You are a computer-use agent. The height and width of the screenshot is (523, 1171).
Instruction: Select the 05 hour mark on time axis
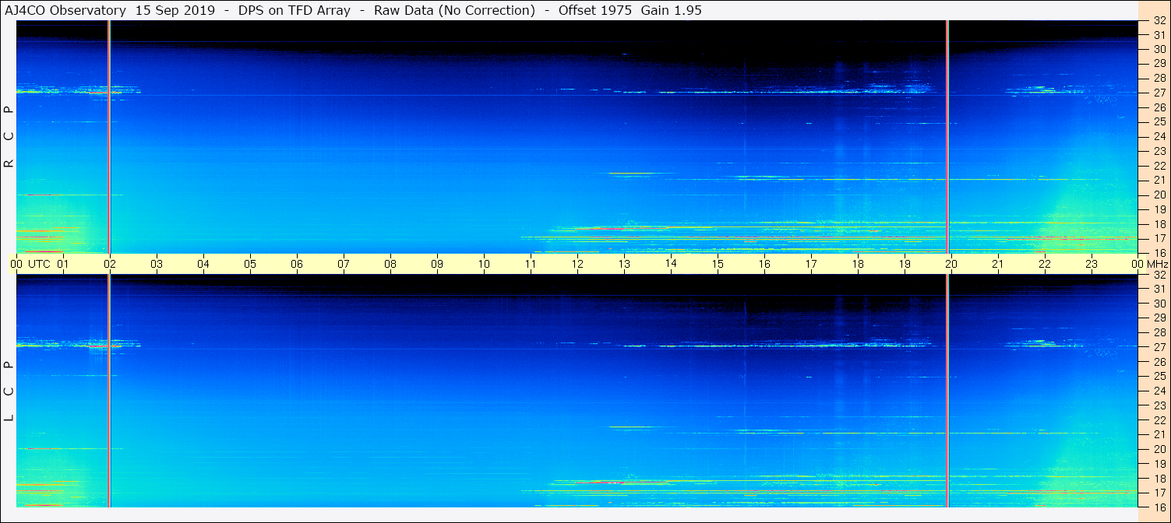pyautogui.click(x=250, y=264)
